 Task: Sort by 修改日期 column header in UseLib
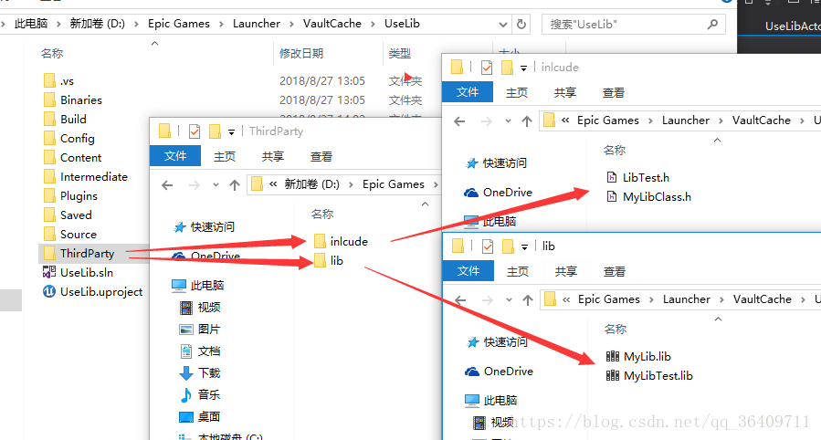pos(301,53)
